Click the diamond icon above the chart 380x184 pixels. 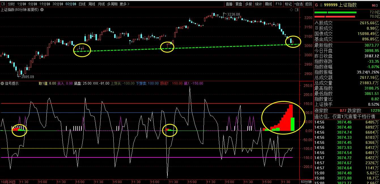(291, 10)
